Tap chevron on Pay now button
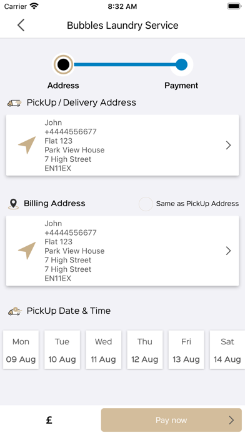This screenshot has width=245, height=435. 231,420
